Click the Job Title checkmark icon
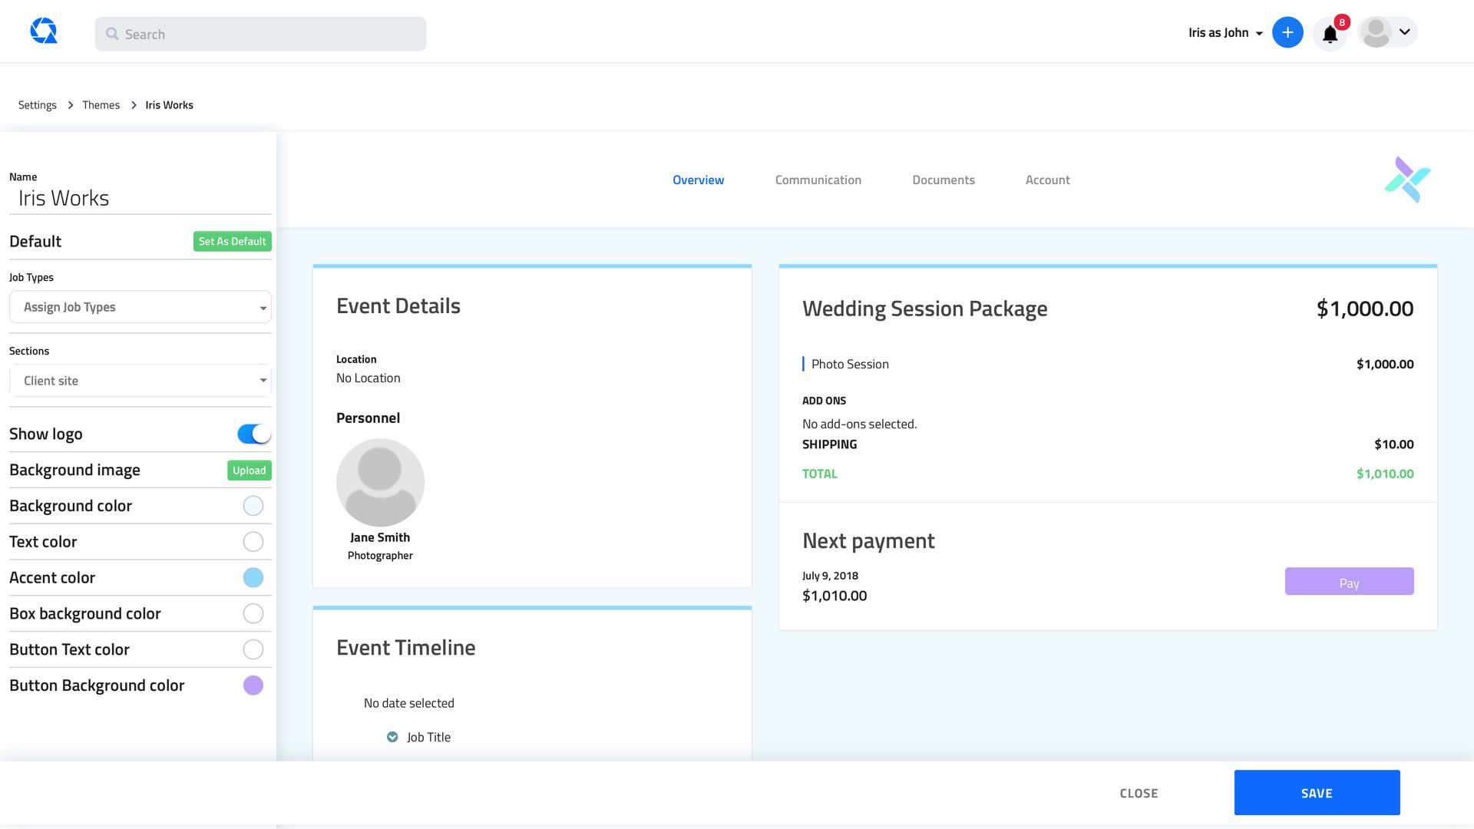 point(392,737)
